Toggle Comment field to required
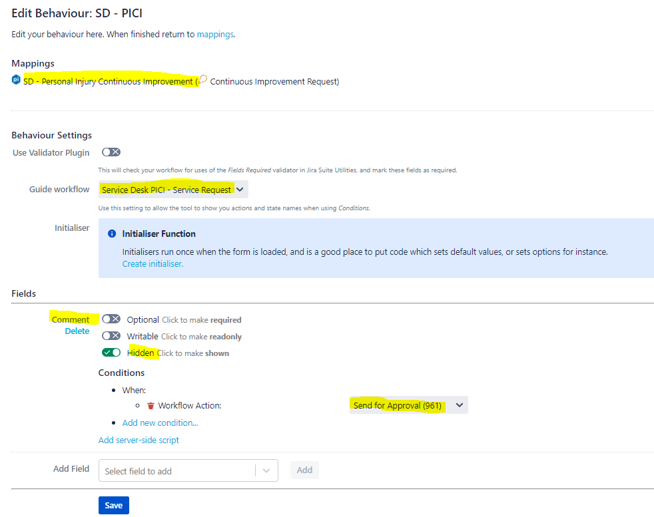 click(111, 319)
